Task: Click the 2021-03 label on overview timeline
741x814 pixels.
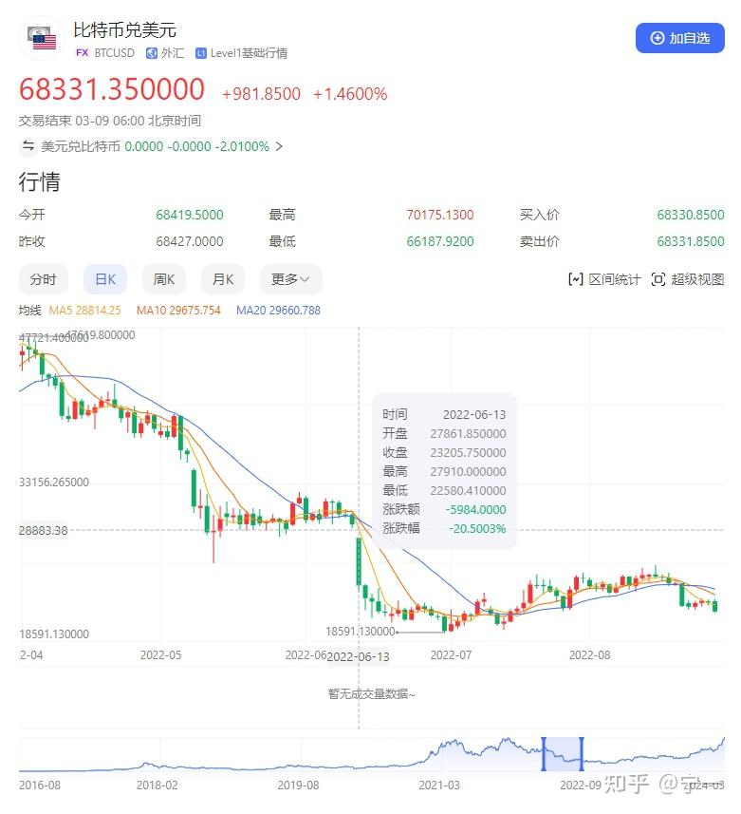Action: point(439,785)
